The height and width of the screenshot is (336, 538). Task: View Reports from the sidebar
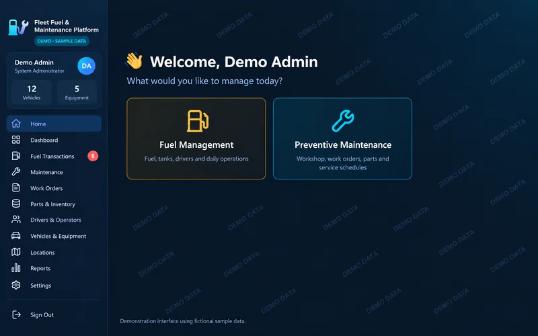54,268
